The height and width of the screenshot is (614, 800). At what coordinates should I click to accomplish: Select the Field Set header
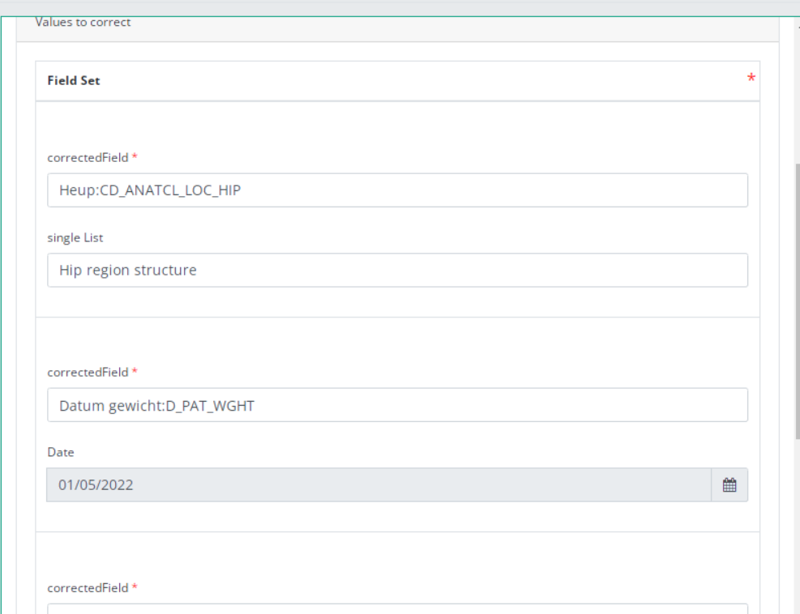click(74, 81)
